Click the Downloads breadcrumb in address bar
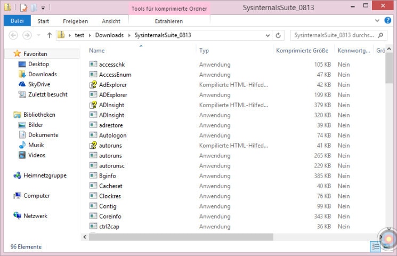Viewport: 397px width, 256px height. click(x=109, y=35)
